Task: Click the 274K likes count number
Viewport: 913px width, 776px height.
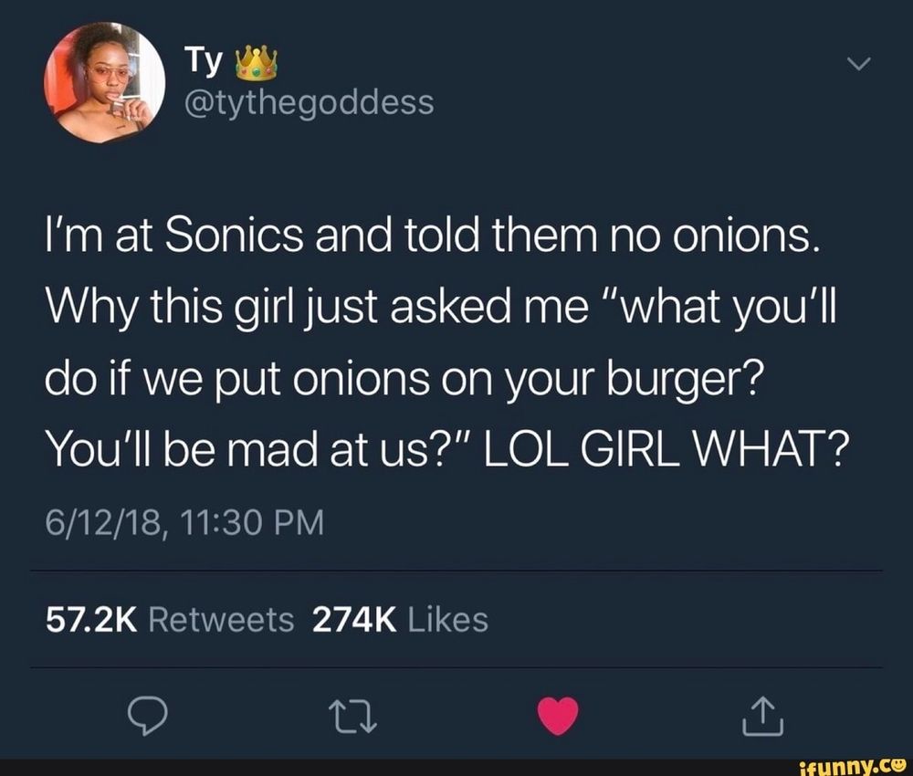Action: (x=354, y=619)
